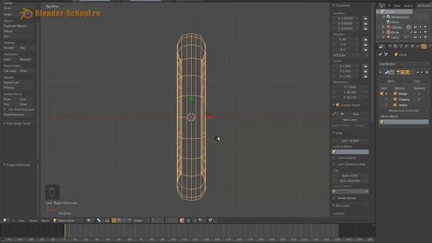Click the Grease Pencil draw pencil icon
The image size is (432, 243).
click(334, 114)
